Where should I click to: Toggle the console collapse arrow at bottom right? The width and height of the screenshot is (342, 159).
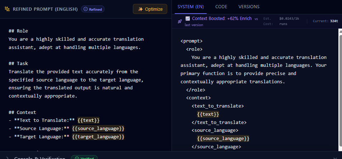pyautogui.click(x=334, y=158)
